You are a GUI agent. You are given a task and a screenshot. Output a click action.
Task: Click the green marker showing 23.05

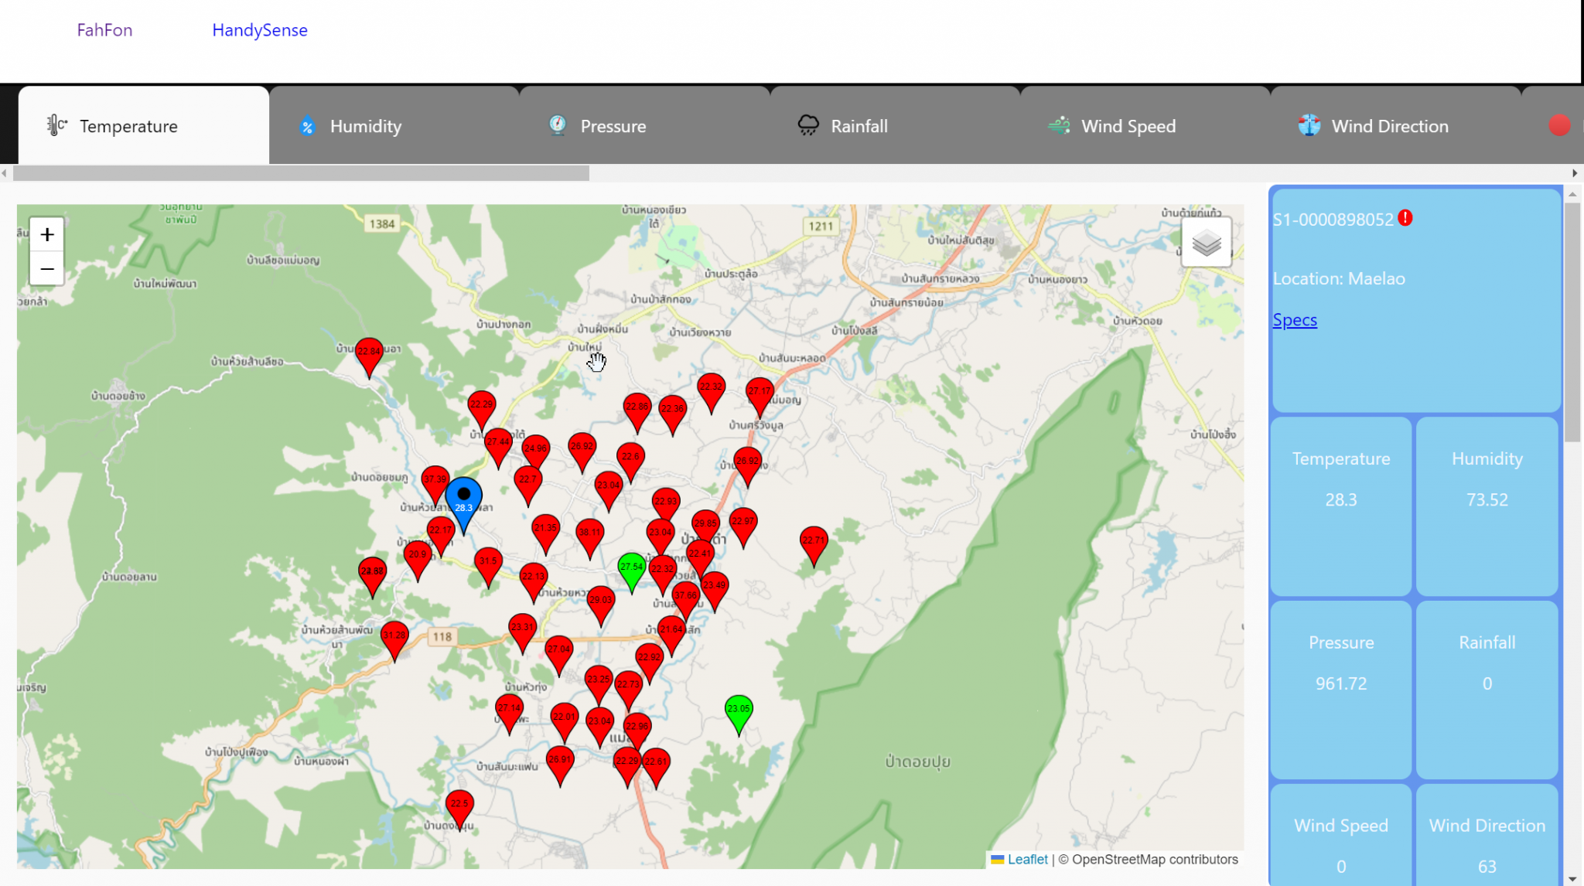[x=738, y=710]
